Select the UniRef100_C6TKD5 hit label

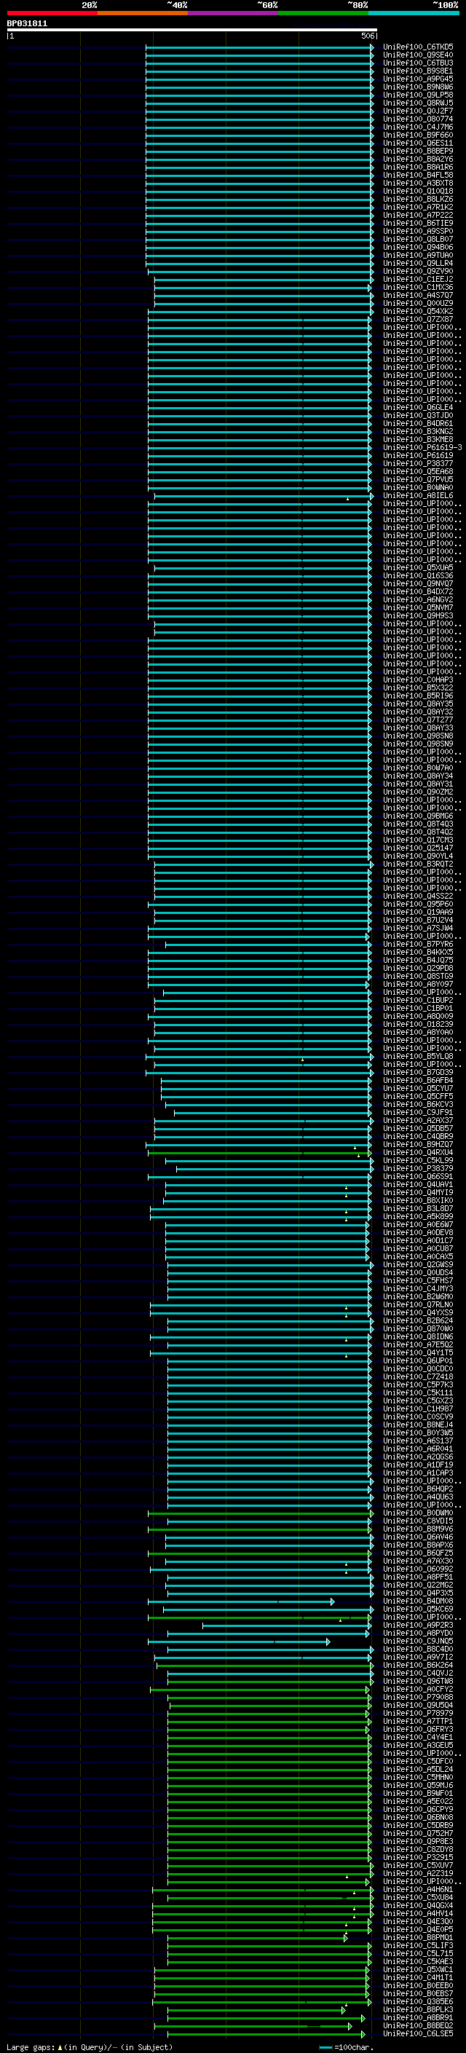(417, 47)
